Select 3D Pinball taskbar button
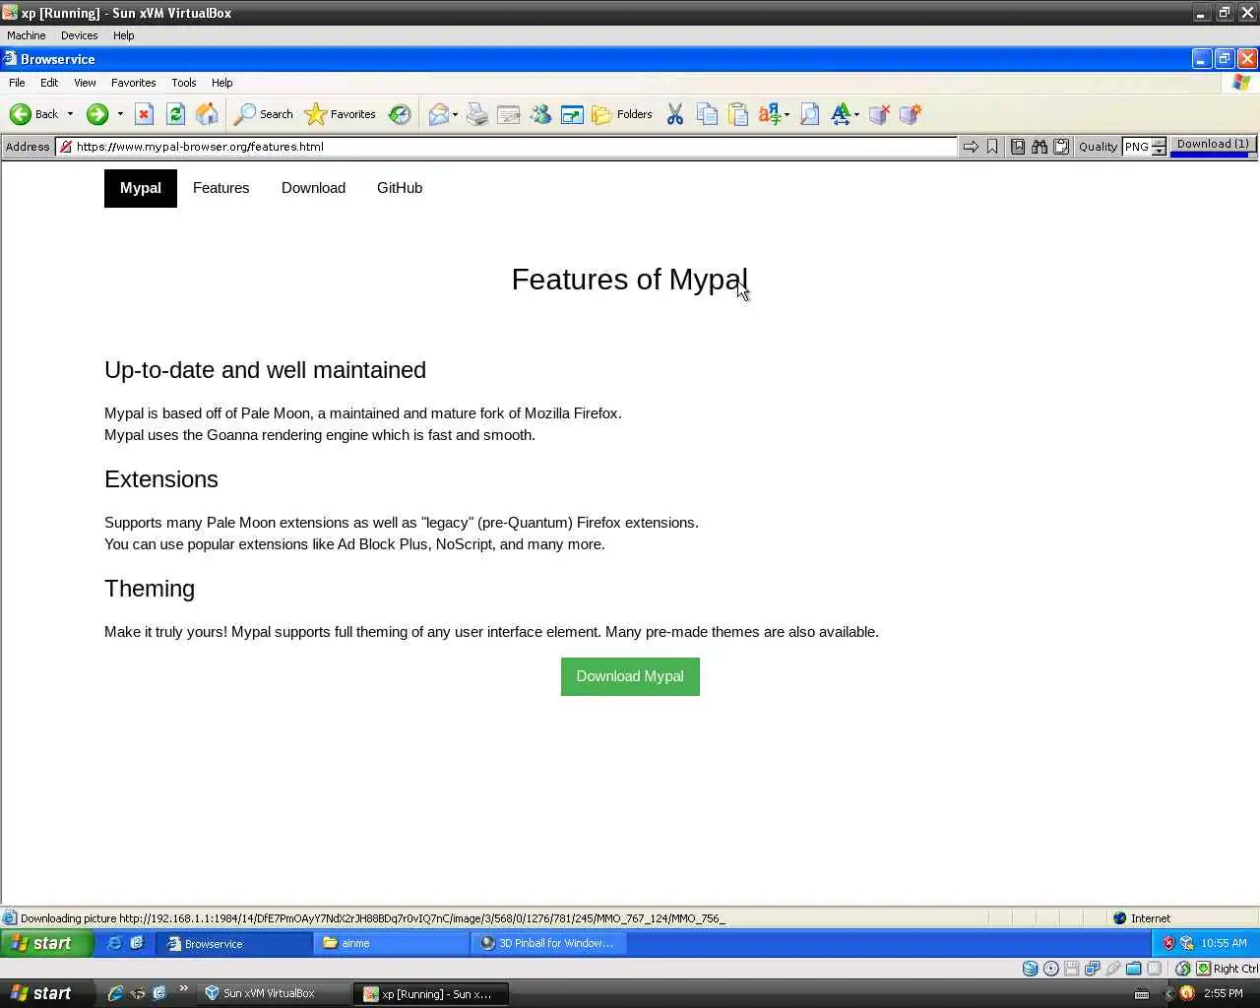Image resolution: width=1260 pixels, height=1008 pixels. (548, 943)
